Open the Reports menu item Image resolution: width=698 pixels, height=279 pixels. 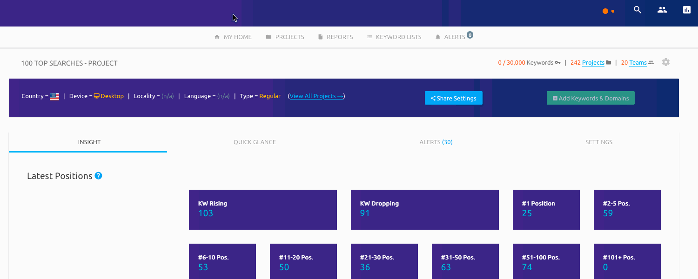coord(335,37)
